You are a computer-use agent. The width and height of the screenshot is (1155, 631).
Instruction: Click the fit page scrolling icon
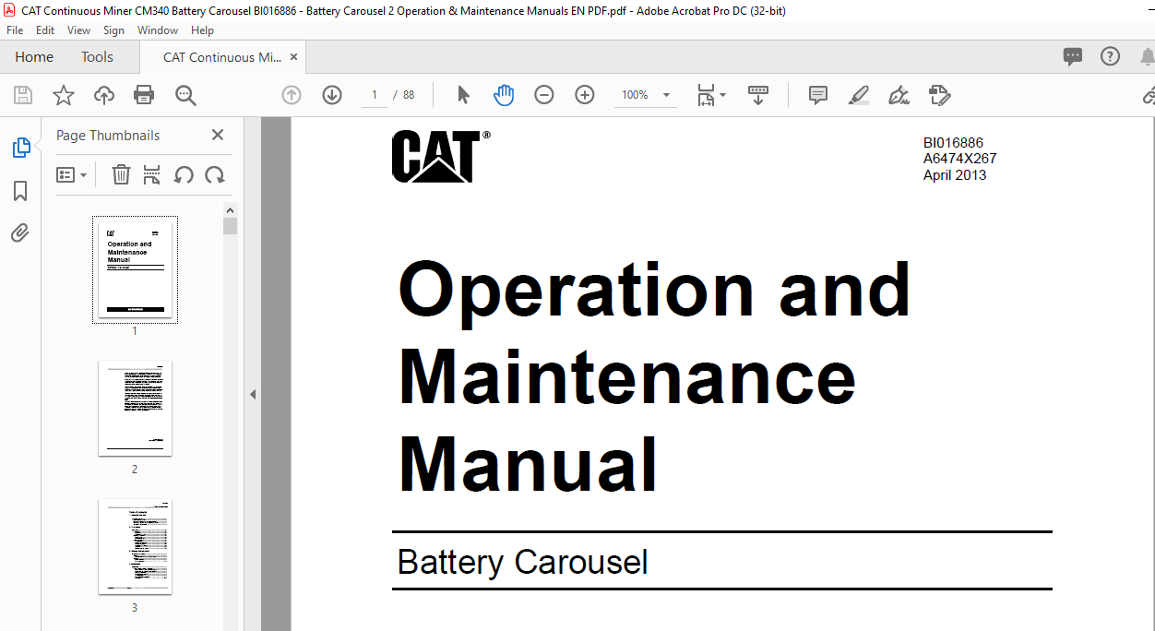[707, 95]
